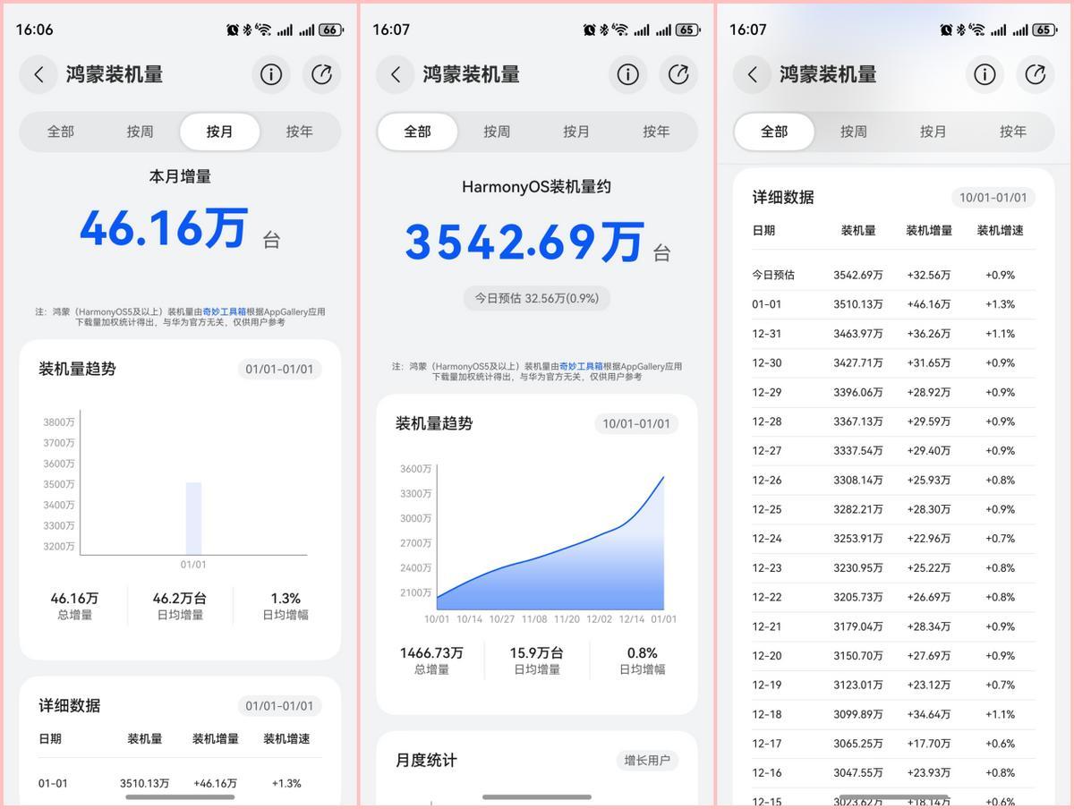Go back from the HarmonyOS装机量约 3542.69万 screen
Image resolution: width=1074 pixels, height=809 pixels.
point(395,74)
